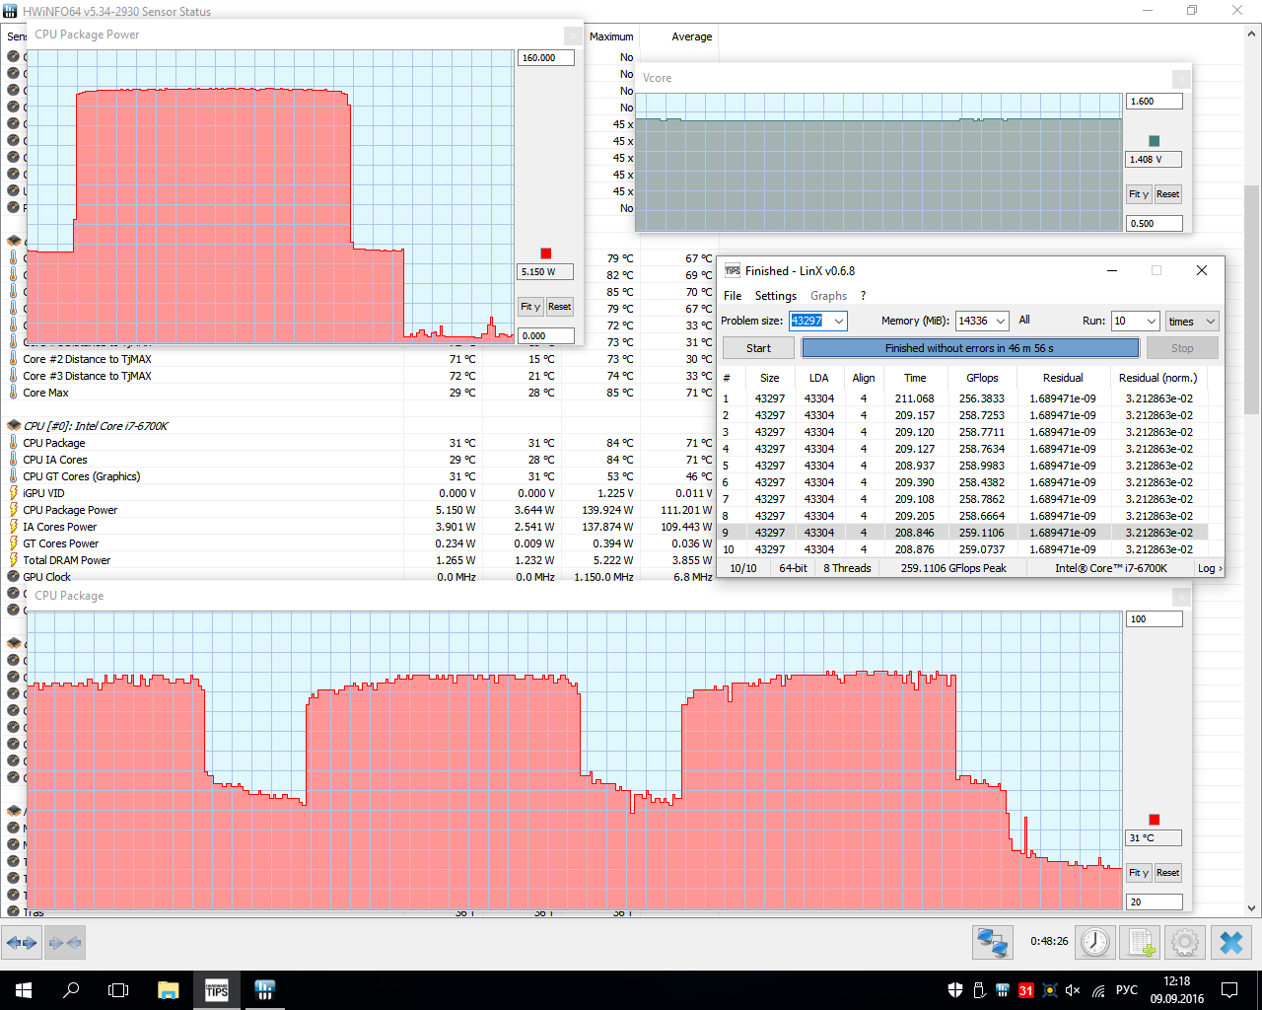Click the РУС input language indicator
Image resolution: width=1262 pixels, height=1010 pixels.
1126,990
